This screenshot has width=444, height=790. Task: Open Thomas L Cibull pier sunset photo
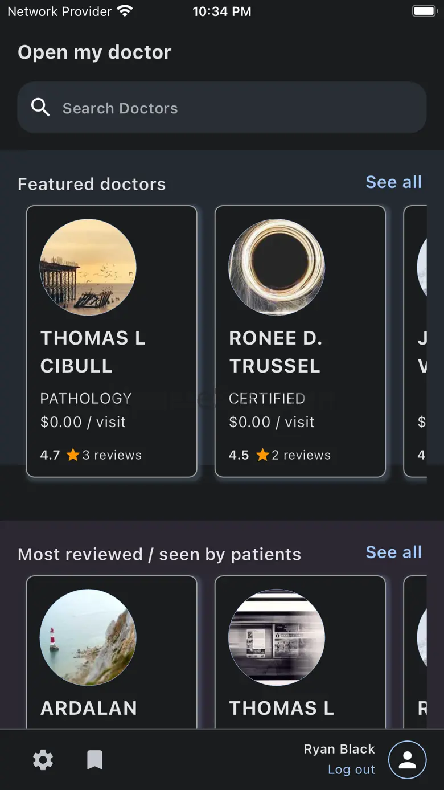click(x=88, y=267)
